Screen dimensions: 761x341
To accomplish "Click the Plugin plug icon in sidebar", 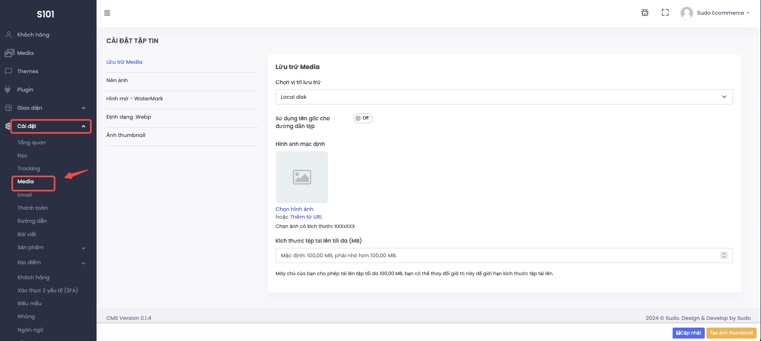I will [x=8, y=89].
